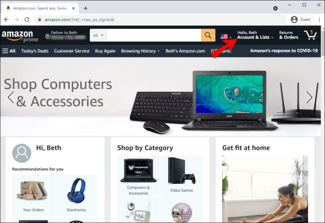Viewport: 325px width, 223px height.
Task: Click the Amazon Prime logo
Action: click(20, 36)
